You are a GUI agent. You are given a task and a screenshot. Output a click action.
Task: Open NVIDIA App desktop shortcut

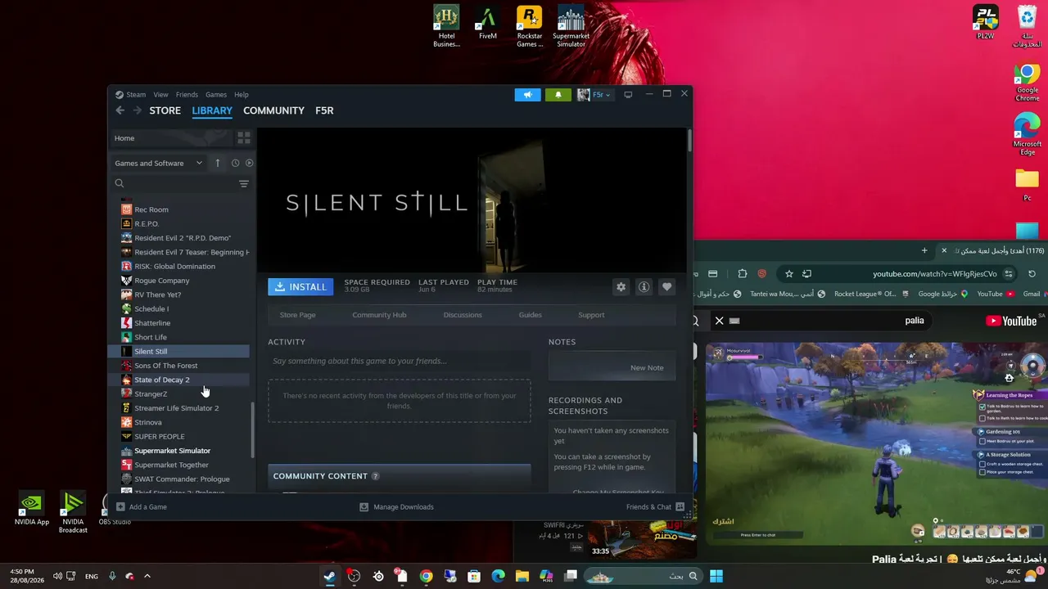[32, 509]
